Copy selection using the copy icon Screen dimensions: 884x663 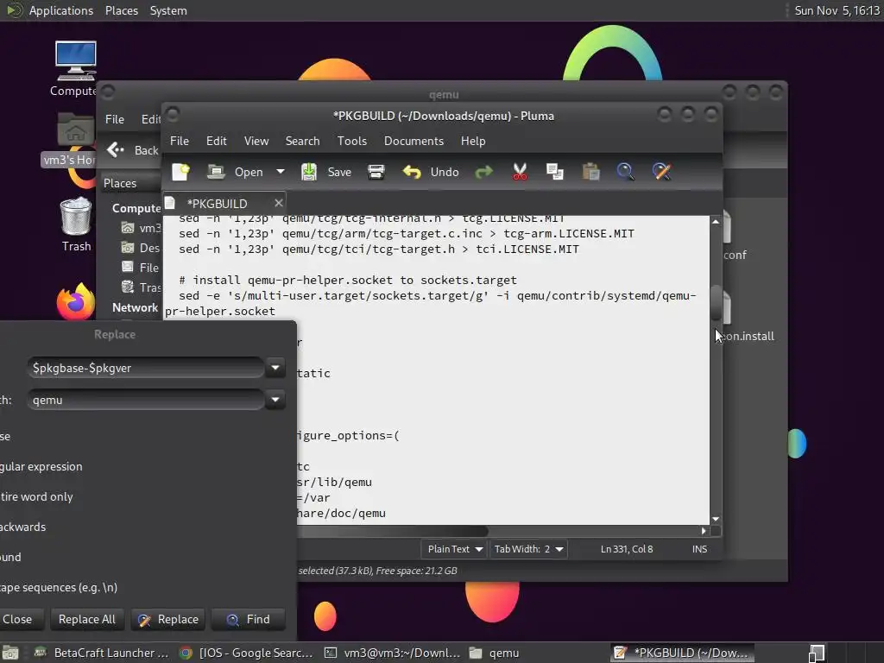[555, 172]
